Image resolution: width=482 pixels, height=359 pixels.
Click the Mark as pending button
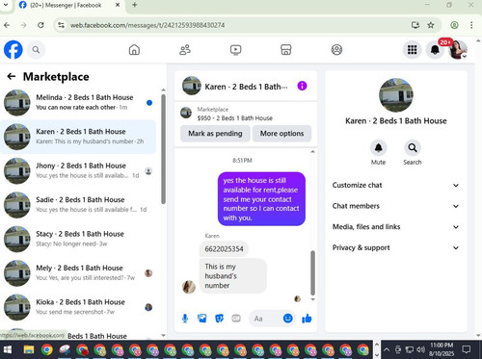215,134
